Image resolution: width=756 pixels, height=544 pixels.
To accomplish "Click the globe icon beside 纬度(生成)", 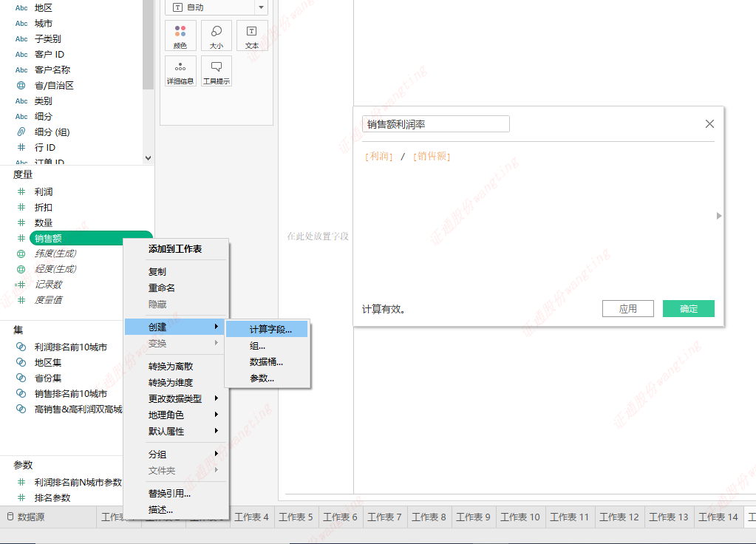I will (x=21, y=254).
